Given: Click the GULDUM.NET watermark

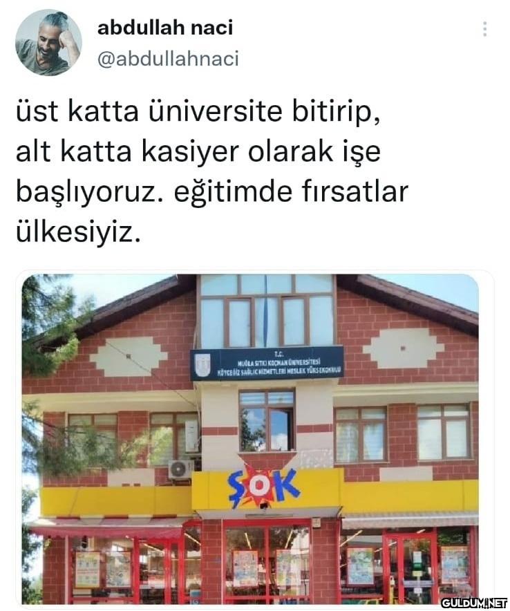Looking at the screenshot, I should [x=474, y=602].
